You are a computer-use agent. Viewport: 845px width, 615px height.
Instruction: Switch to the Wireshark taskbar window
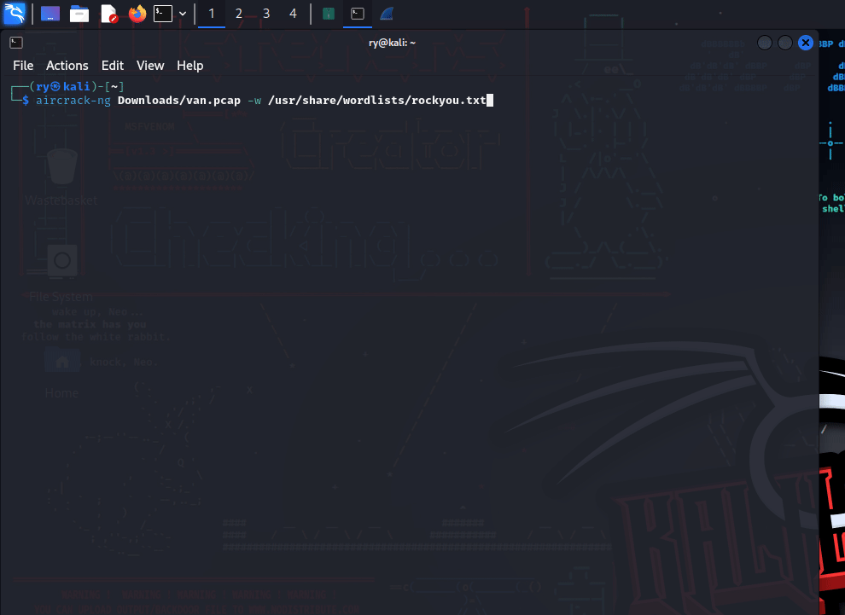387,14
